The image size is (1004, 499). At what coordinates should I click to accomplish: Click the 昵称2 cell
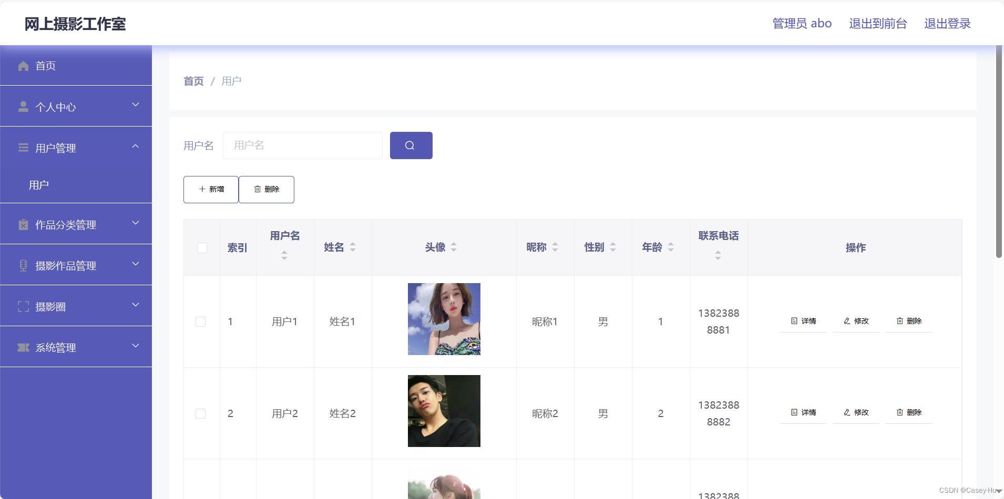(x=545, y=413)
